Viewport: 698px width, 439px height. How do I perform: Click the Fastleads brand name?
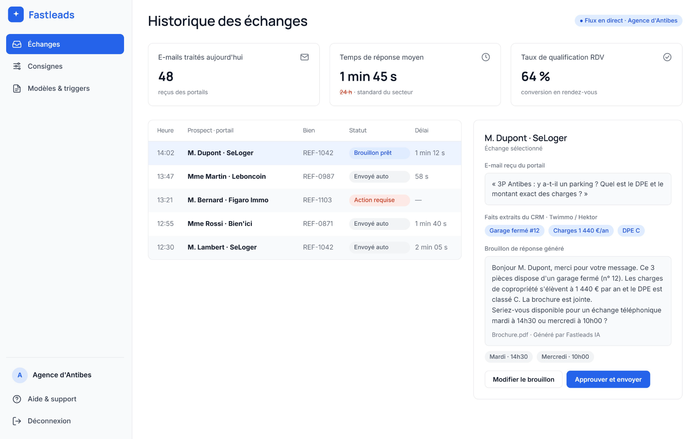(52, 15)
